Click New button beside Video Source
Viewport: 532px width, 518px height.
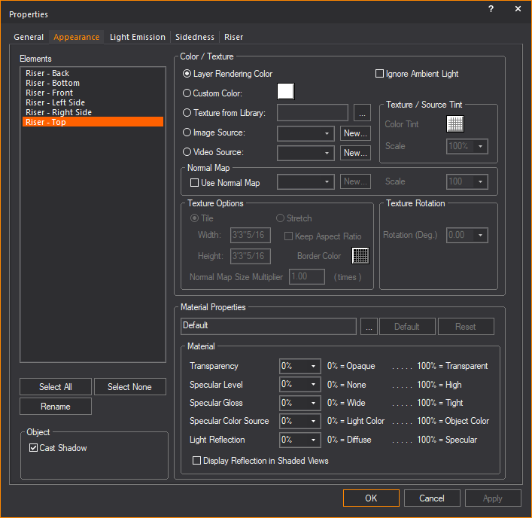click(356, 153)
